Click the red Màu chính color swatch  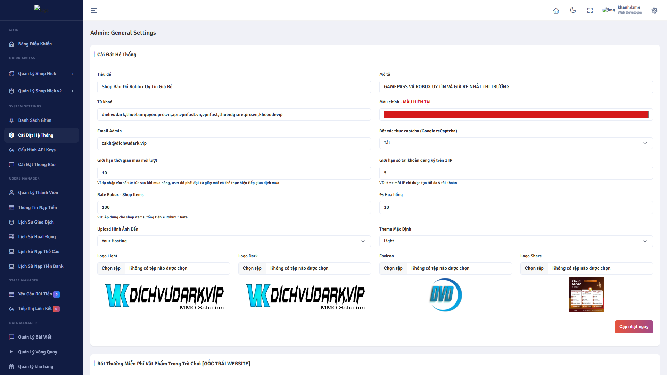click(516, 115)
